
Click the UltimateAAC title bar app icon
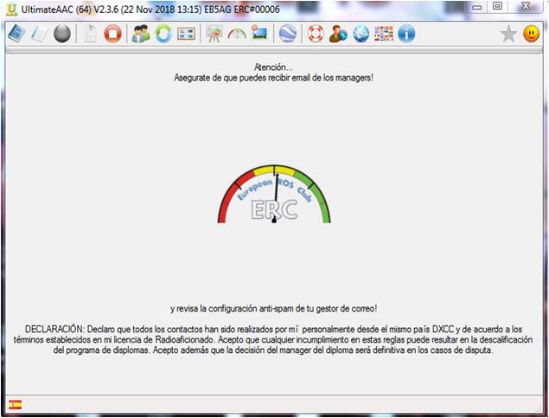click(11, 10)
